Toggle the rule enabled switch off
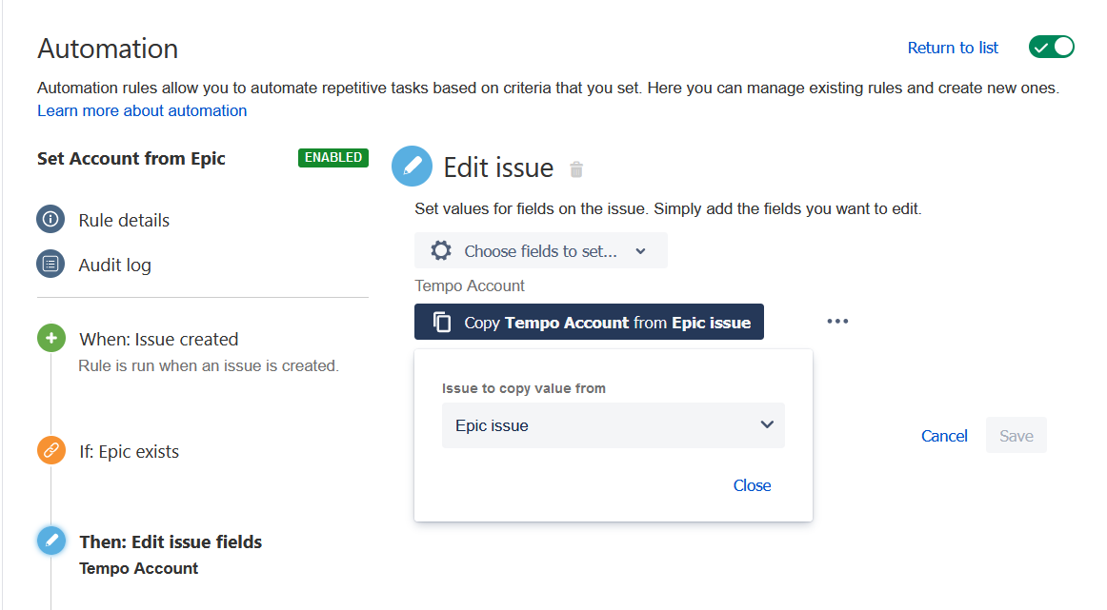Screen dimensions: 1107x610 pos(1051,47)
